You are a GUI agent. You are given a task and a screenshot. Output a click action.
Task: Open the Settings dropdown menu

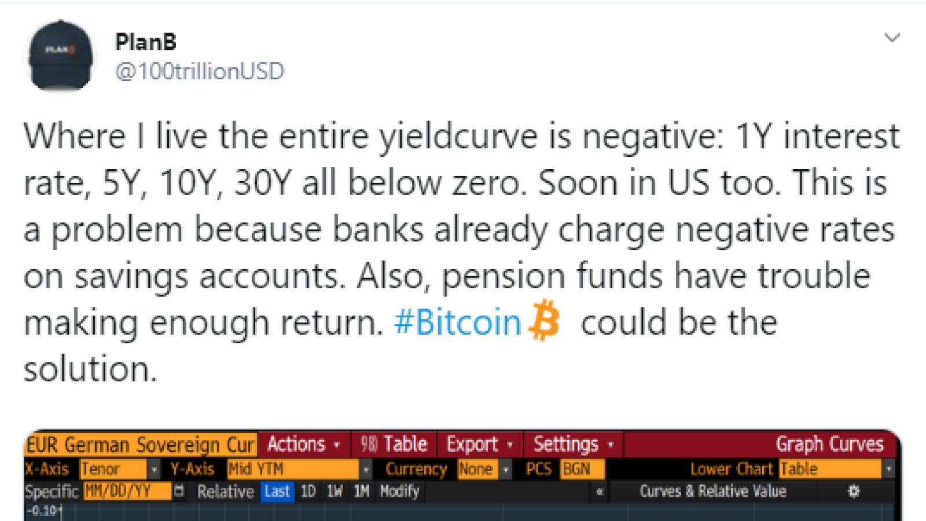pos(574,445)
